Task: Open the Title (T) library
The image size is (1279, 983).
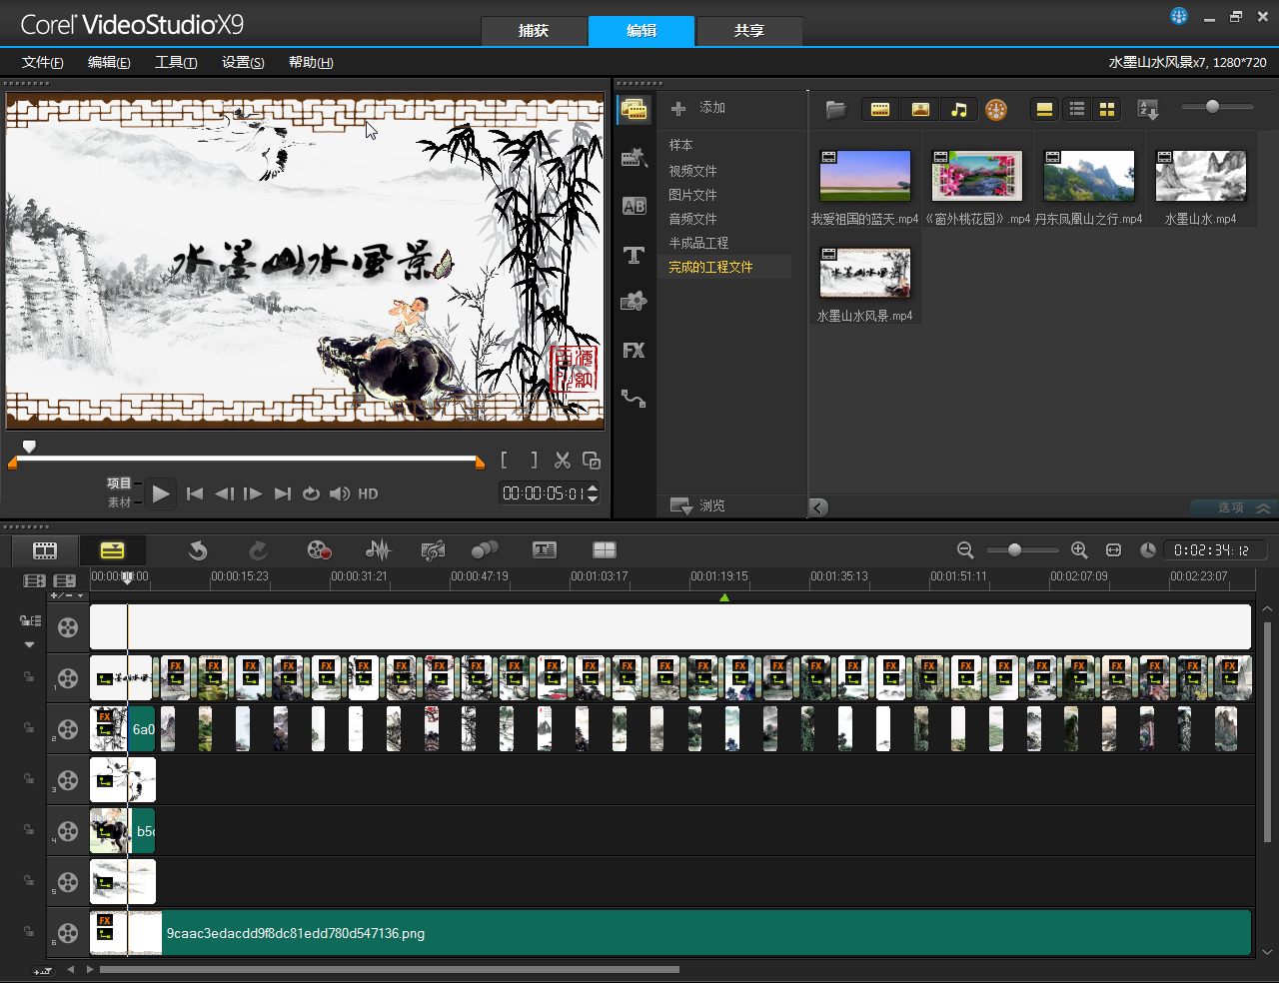Action: coord(634,255)
